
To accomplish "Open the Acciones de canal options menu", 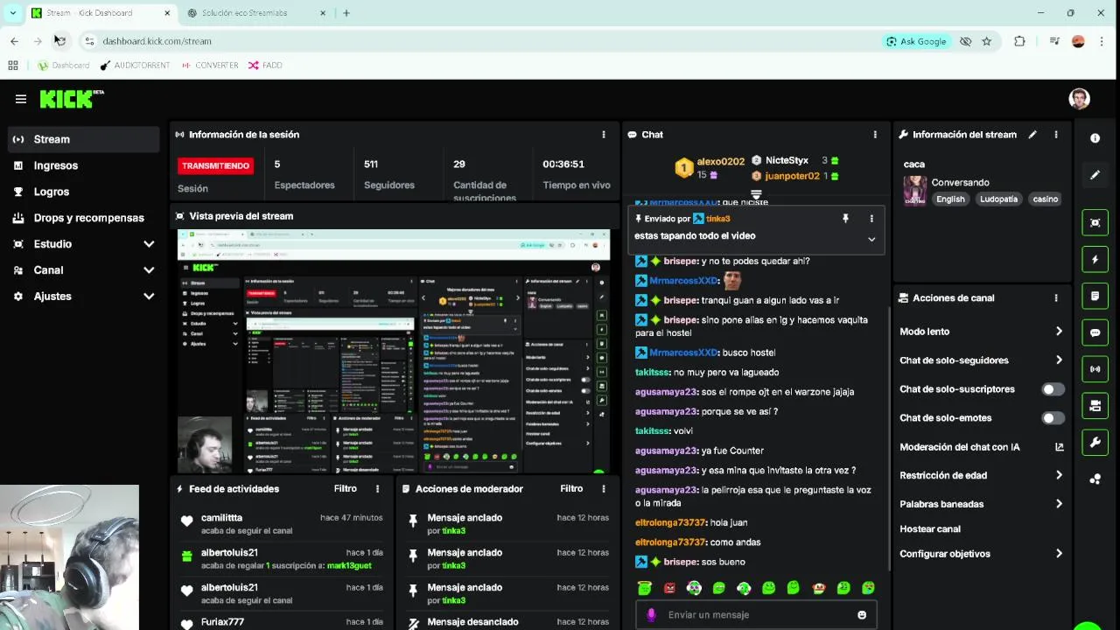I will 1056,298.
